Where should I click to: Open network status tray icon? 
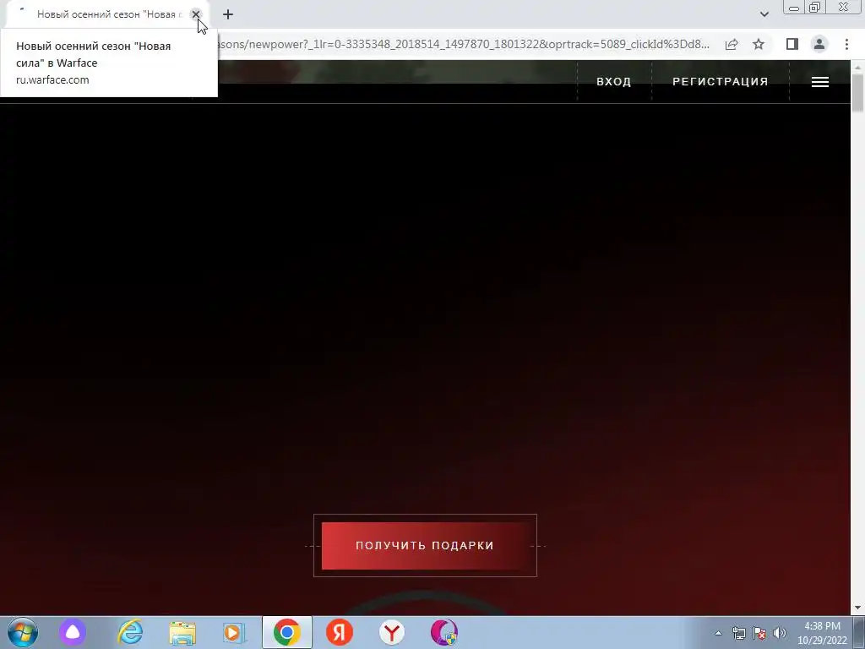coord(738,633)
